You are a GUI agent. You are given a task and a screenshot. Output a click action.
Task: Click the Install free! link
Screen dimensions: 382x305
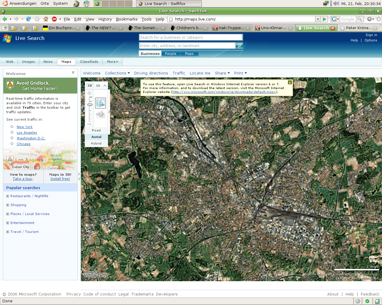(60, 179)
